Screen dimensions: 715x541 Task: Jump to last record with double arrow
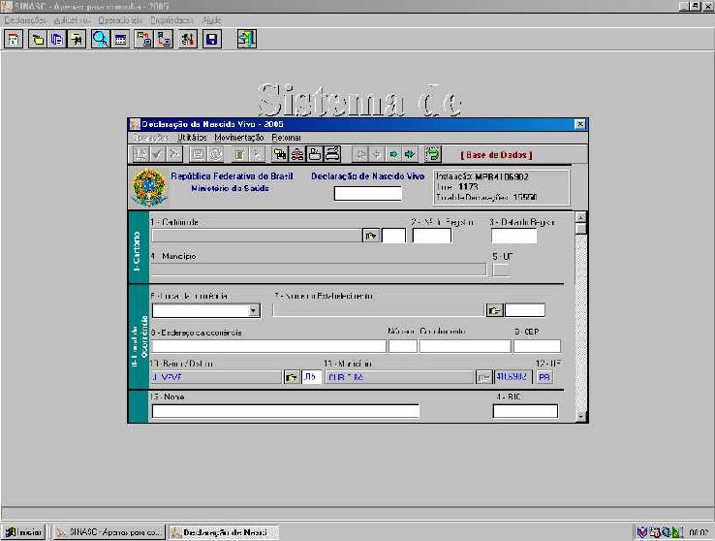click(410, 154)
